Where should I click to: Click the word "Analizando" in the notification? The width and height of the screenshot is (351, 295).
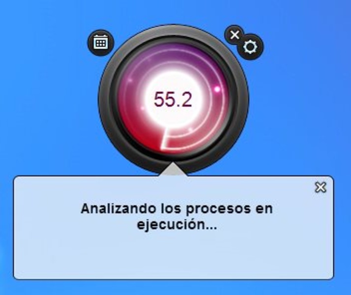(118, 209)
